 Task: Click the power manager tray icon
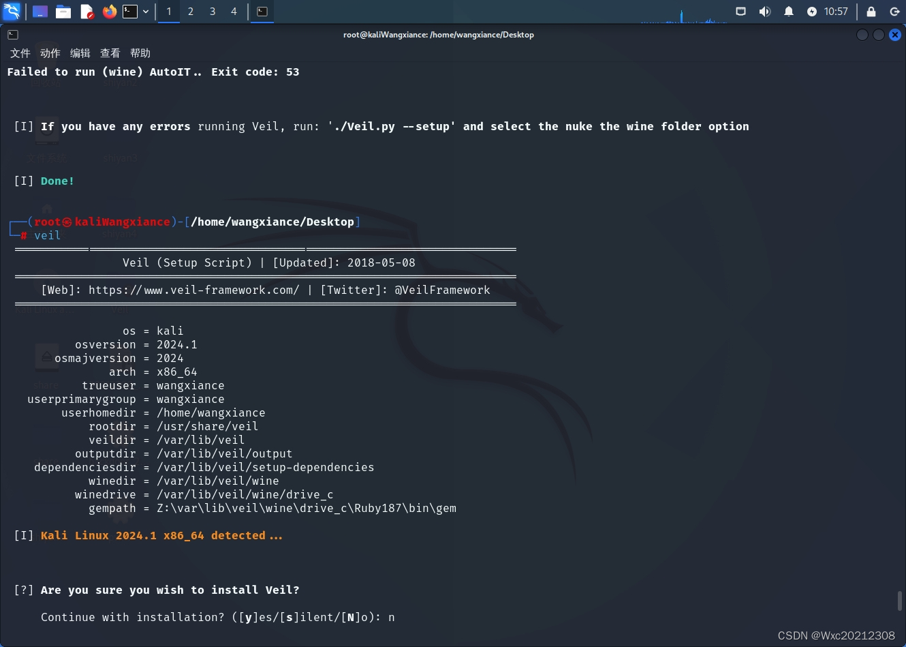811,12
